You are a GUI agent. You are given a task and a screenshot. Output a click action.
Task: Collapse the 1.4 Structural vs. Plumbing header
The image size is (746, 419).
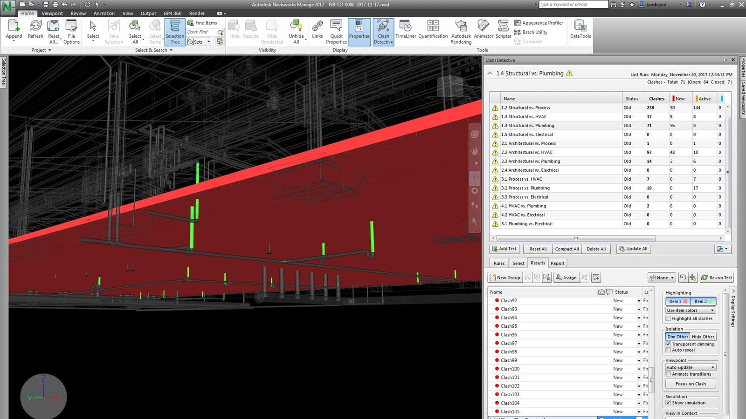pos(490,74)
